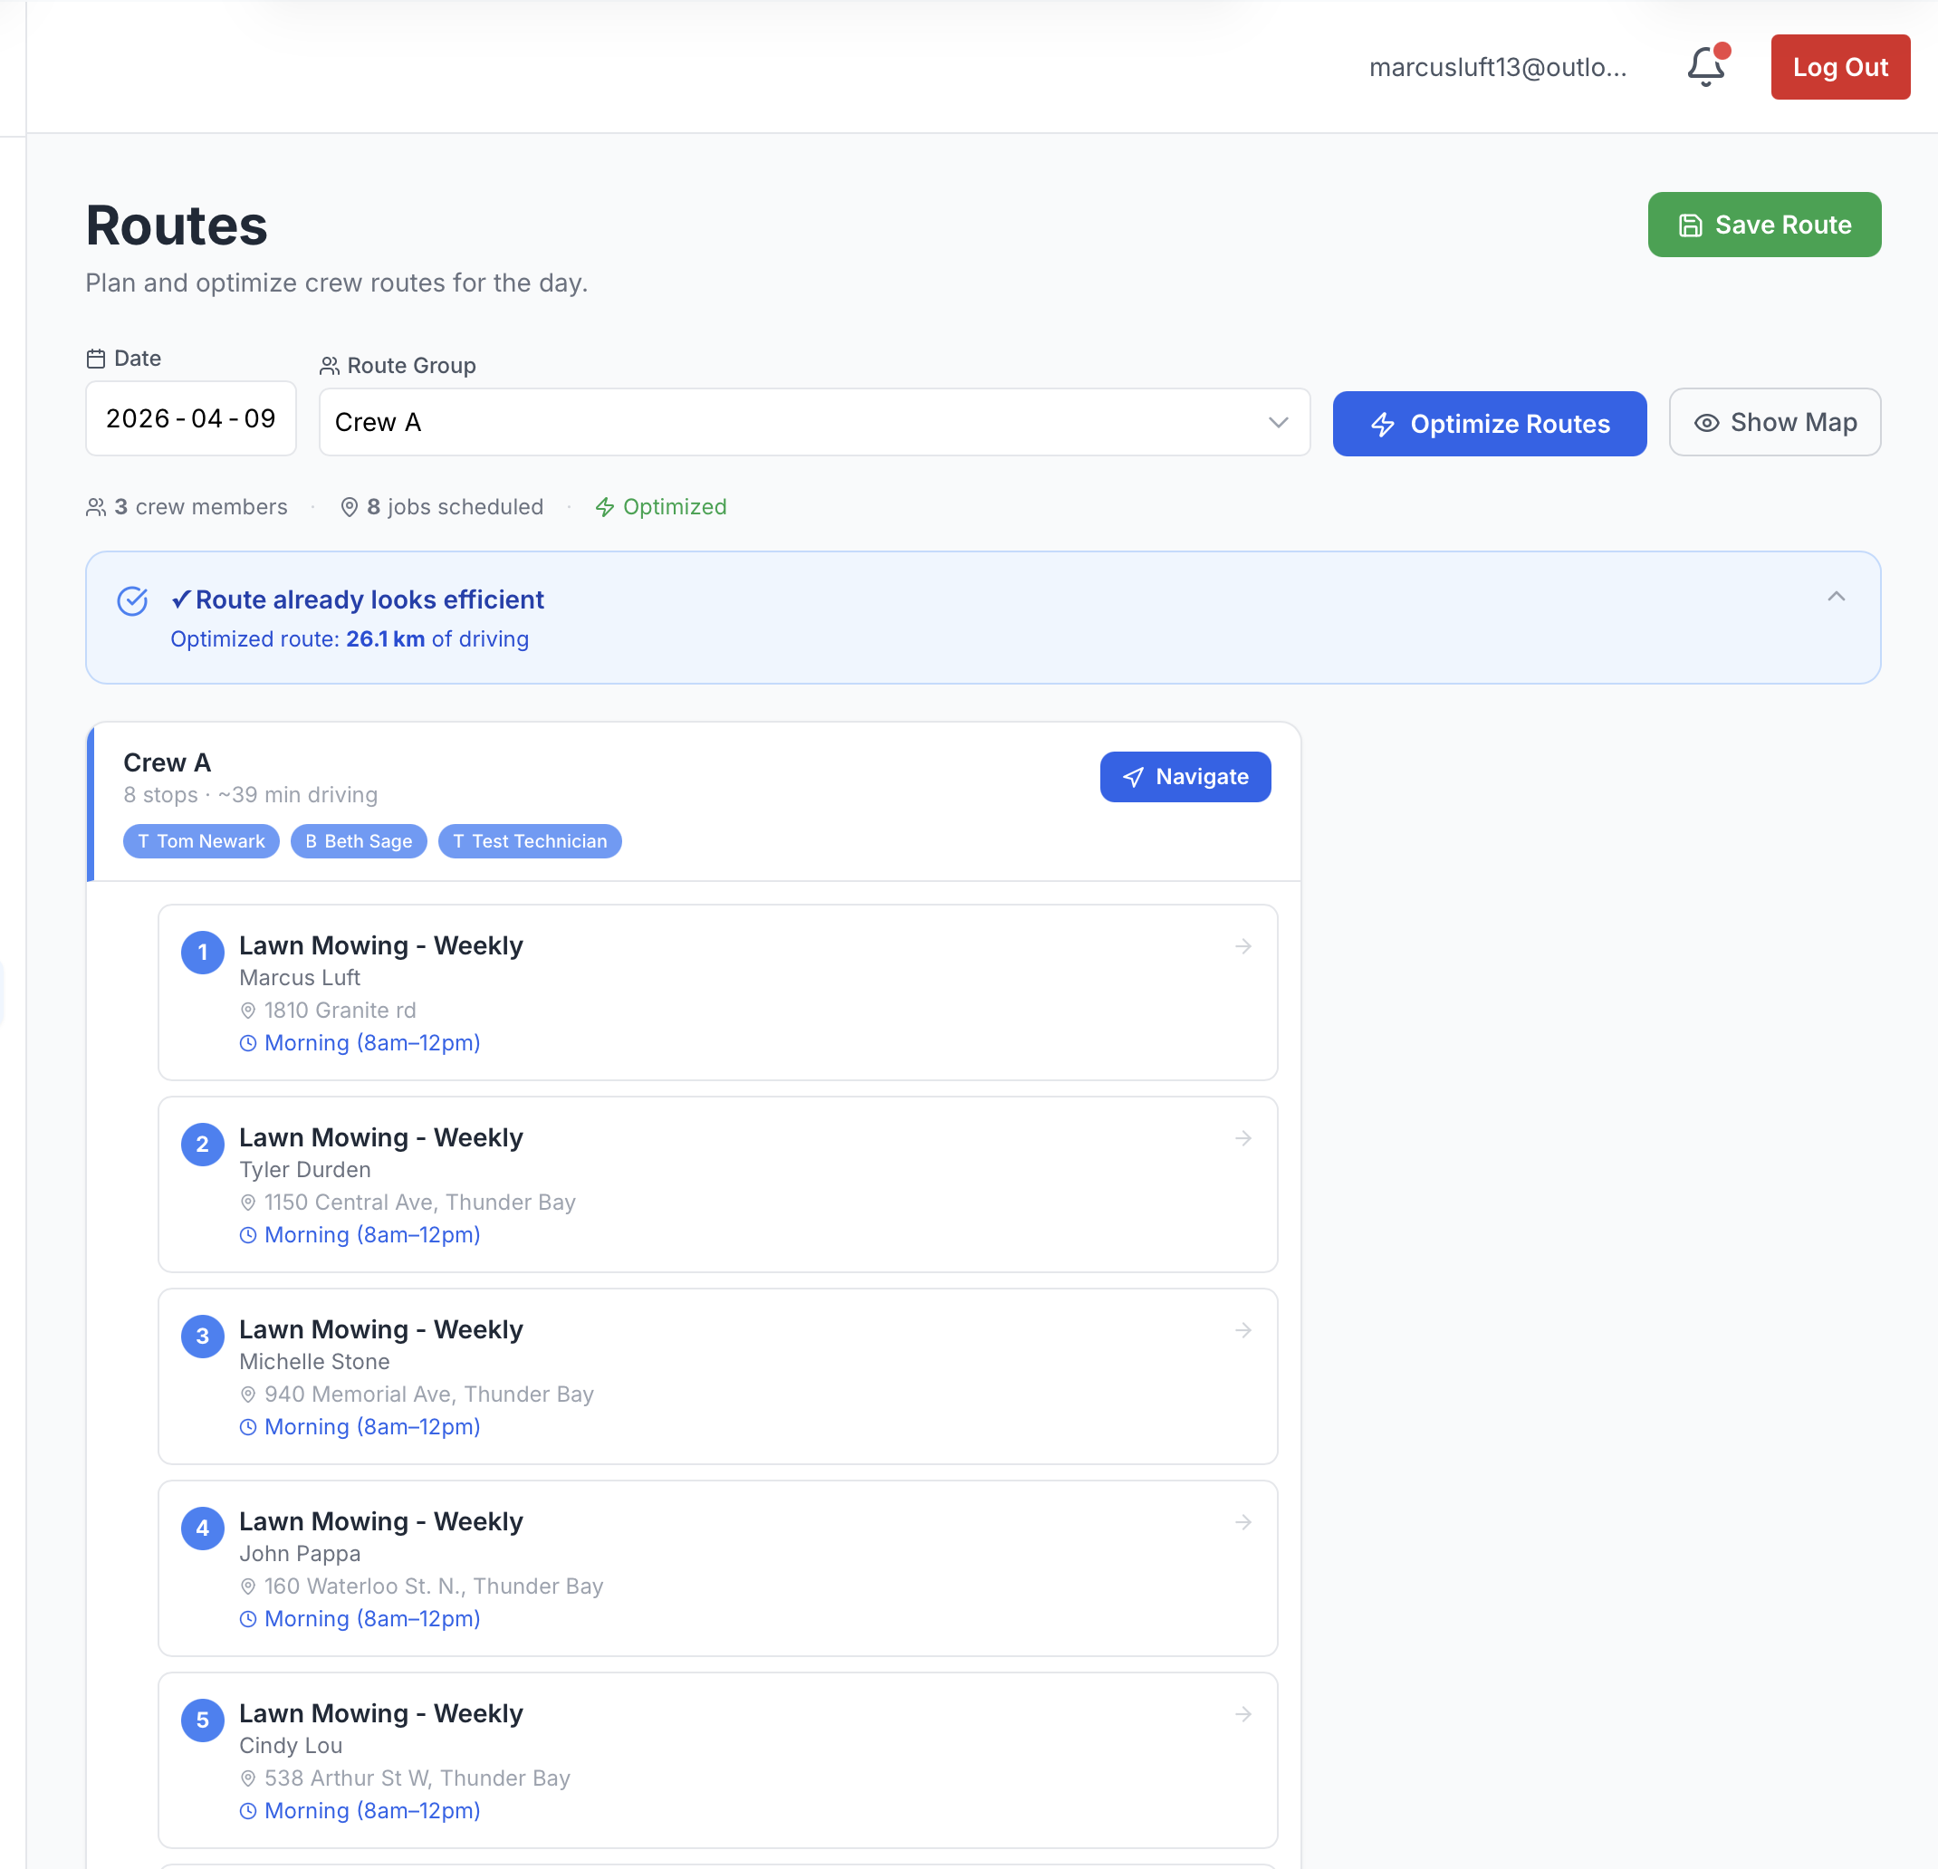Click the clock icon for Marcus Luft job

pyautogui.click(x=248, y=1043)
